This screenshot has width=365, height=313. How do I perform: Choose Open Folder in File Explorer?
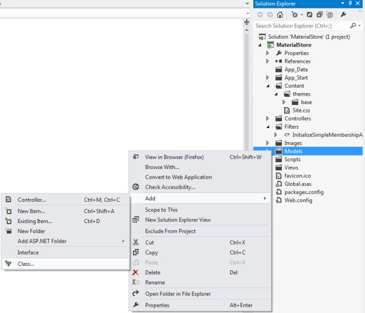click(200, 294)
